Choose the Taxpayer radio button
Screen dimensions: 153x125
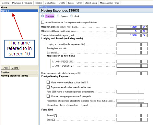[43, 16]
